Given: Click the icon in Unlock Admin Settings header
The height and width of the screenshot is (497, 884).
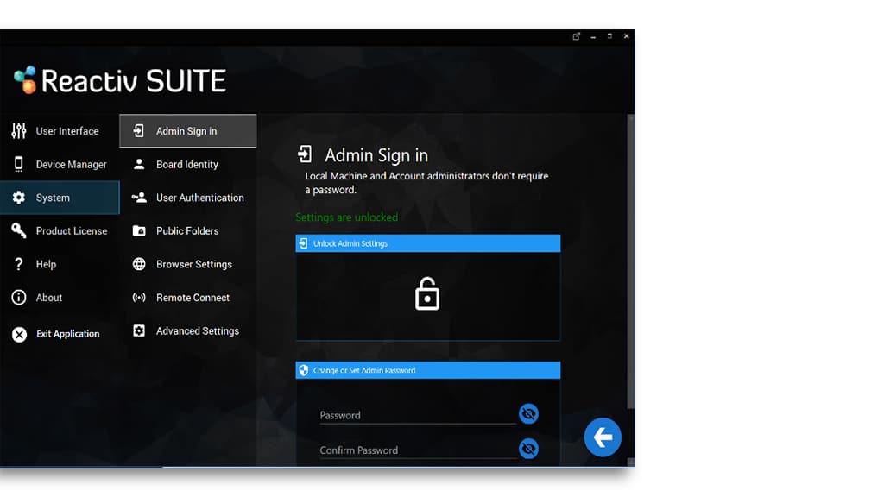Looking at the screenshot, I should click(x=303, y=243).
